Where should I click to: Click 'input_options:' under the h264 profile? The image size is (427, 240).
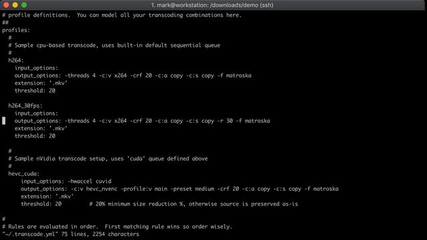[36, 68]
